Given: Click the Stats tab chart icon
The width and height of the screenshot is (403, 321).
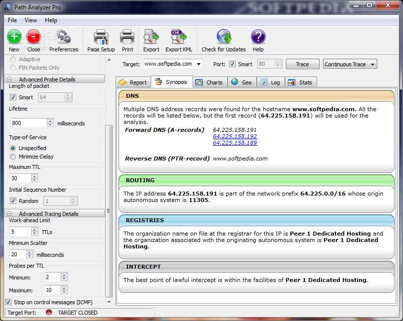Looking at the screenshot, I should tap(291, 82).
